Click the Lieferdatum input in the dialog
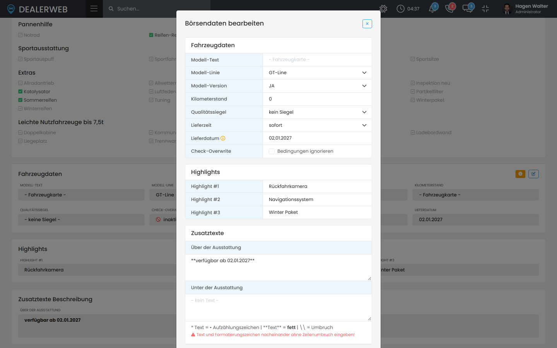 pyautogui.click(x=317, y=138)
